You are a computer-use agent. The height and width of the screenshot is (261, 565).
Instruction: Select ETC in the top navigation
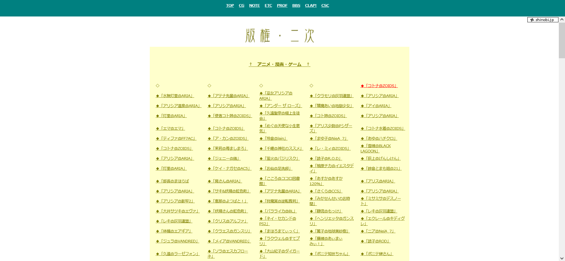point(268,6)
